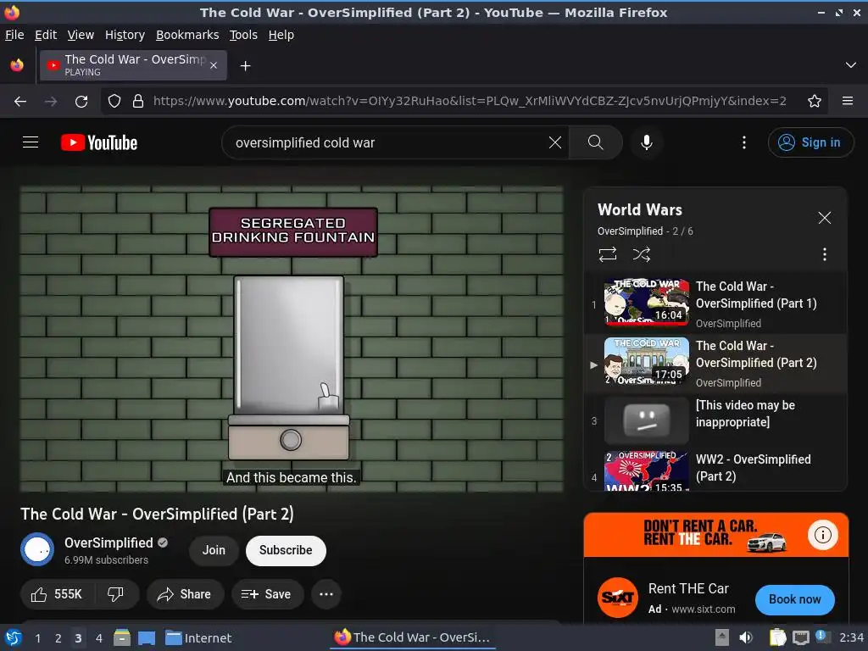Open Firefox View menu
This screenshot has height=651, width=868.
pyautogui.click(x=81, y=35)
